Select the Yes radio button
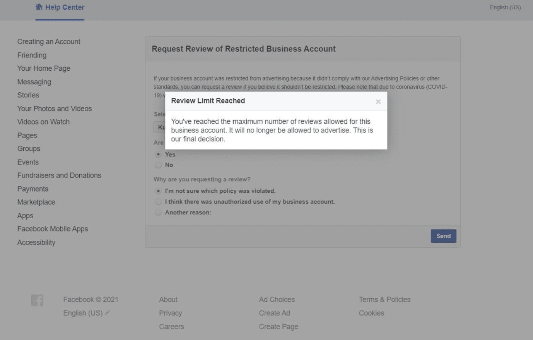Viewport: 533px width, 340px height. [x=158, y=155]
